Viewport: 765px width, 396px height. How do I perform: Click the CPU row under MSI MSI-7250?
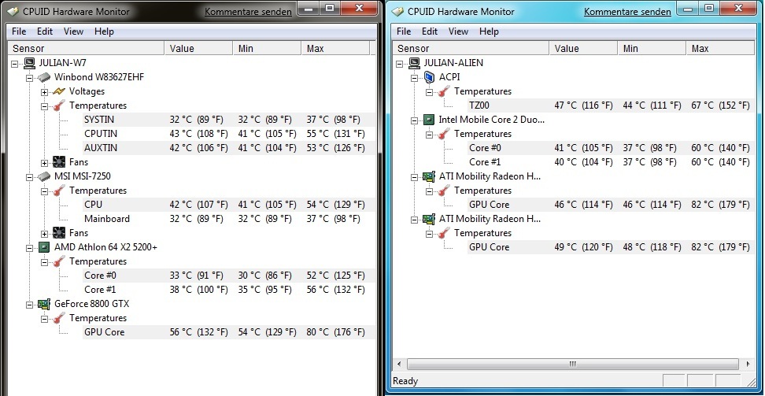coord(229,205)
